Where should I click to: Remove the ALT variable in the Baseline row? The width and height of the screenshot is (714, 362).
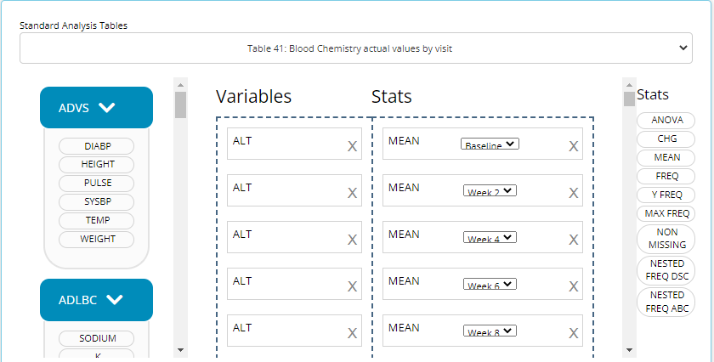pos(352,146)
